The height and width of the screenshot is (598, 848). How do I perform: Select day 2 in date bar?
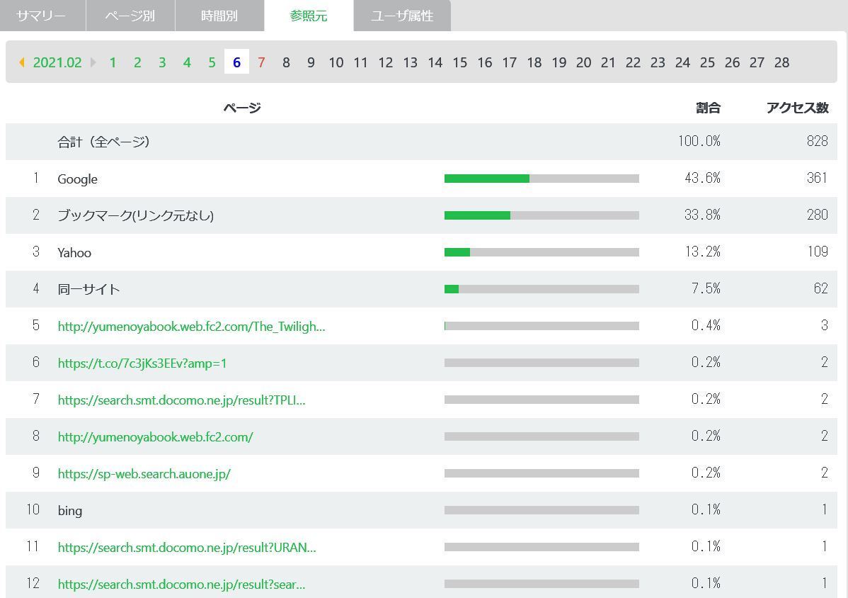coord(137,62)
